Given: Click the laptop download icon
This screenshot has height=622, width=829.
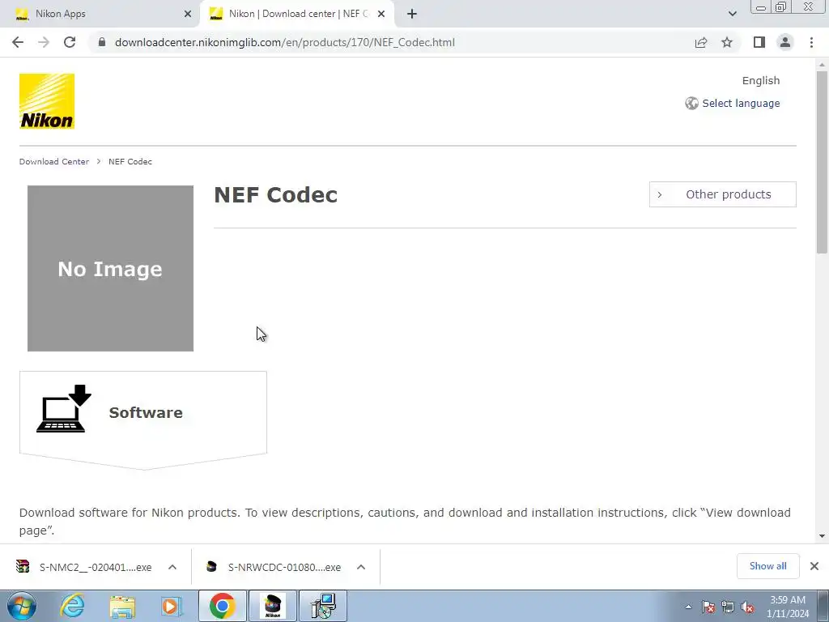Looking at the screenshot, I should 63,409.
